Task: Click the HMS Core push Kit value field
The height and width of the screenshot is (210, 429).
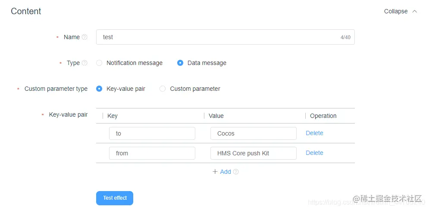Action: pos(254,153)
